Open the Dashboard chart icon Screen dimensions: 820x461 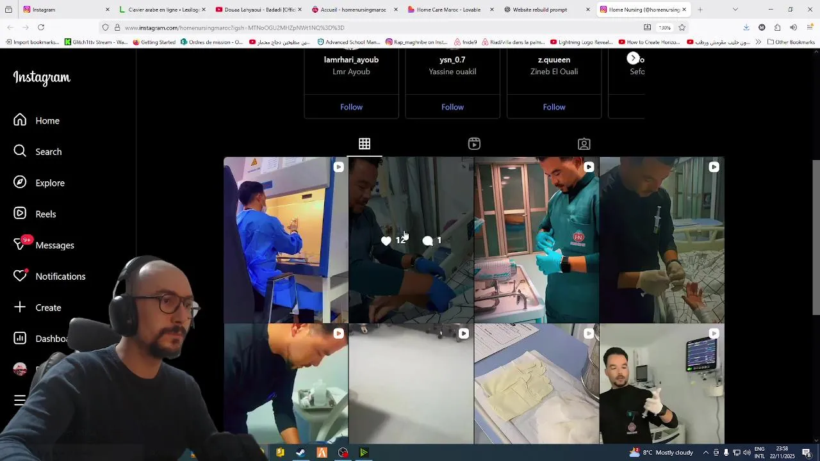point(20,338)
